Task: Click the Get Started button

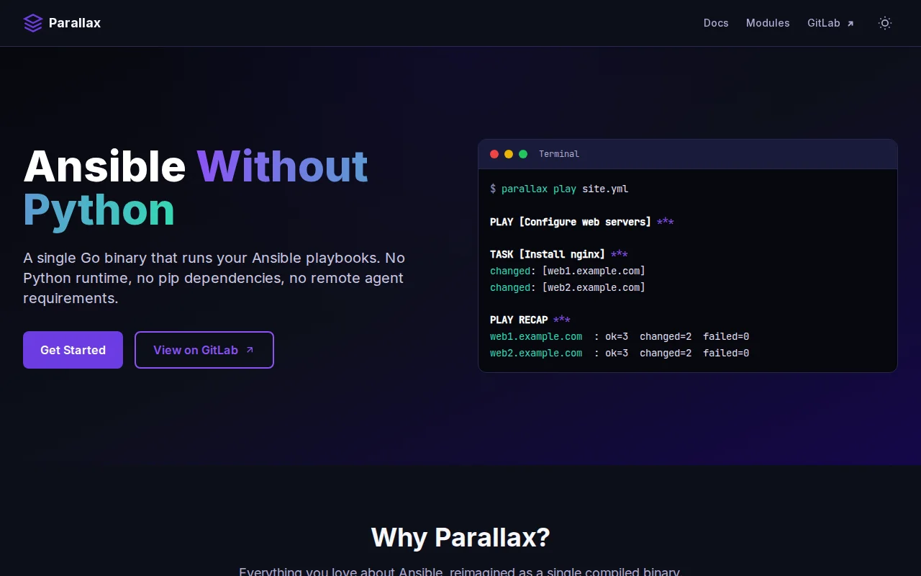Action: click(73, 350)
